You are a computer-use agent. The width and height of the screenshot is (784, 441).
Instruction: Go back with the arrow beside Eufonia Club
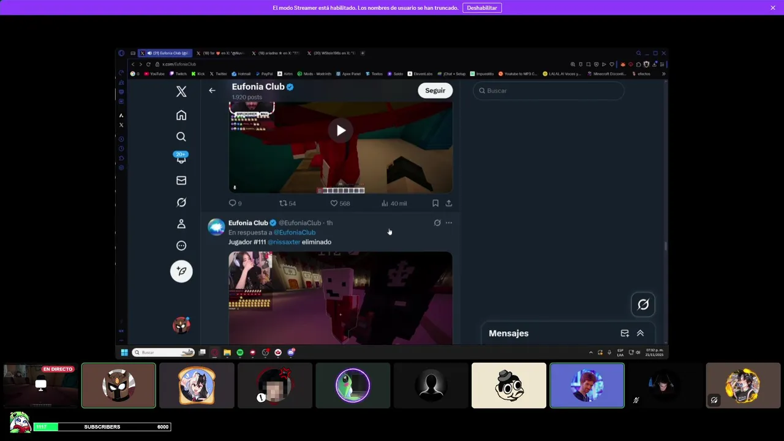(212, 91)
